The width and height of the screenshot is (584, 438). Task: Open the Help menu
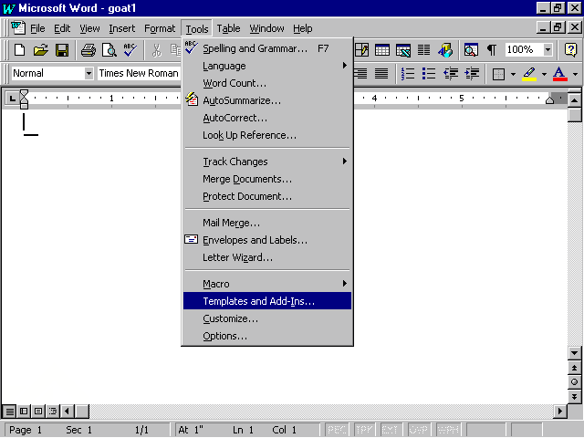point(302,28)
